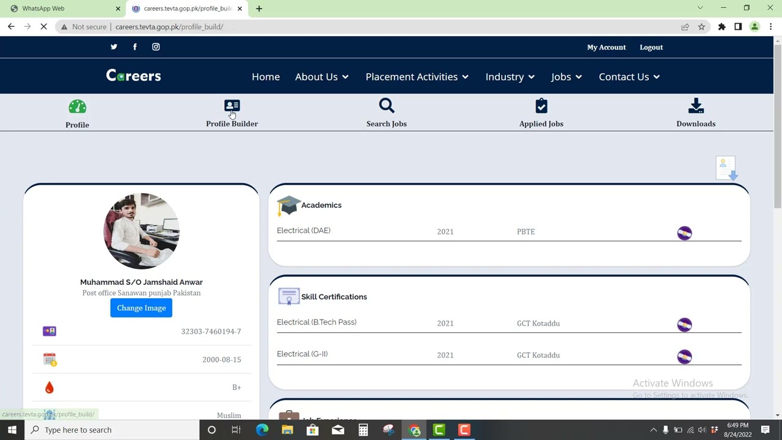Click the calendar icon beside 2000-08-15
Viewport: 782px width, 440px height.
pos(49,359)
